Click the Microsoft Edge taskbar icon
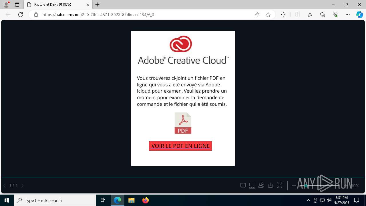Viewport: 366px width, 206px height. tap(118, 200)
